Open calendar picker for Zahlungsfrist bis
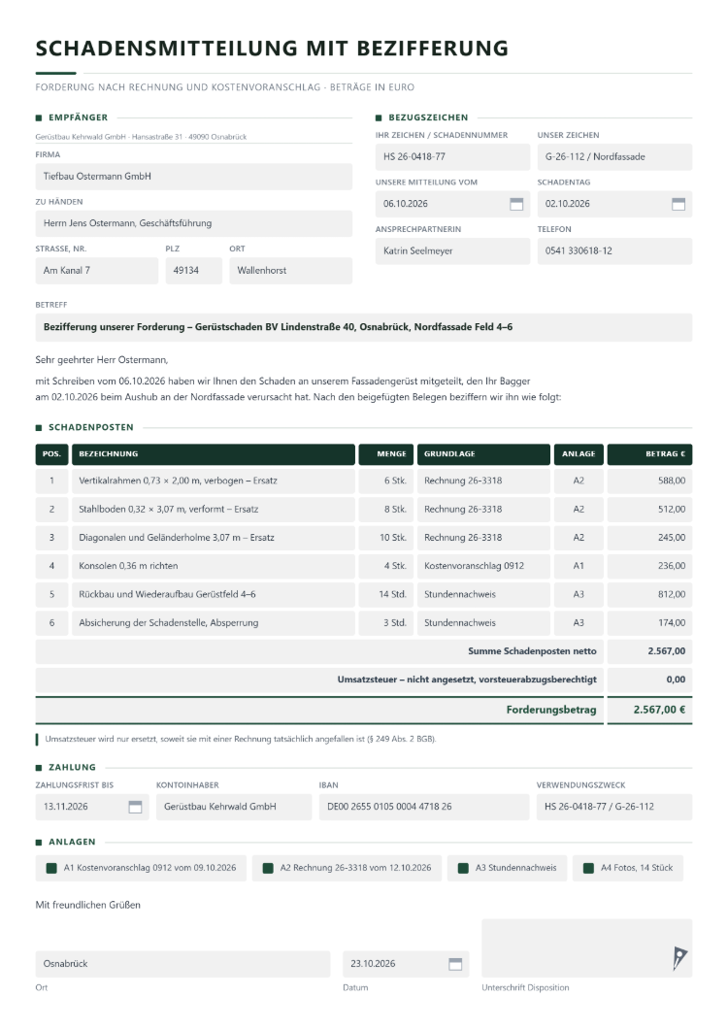728x1029 pixels. point(135,808)
